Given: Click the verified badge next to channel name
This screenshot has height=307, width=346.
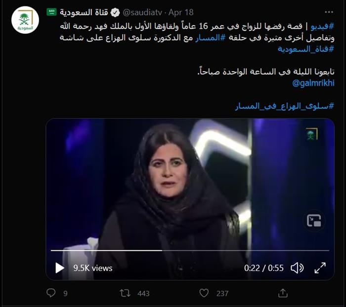Looking at the screenshot, I should [115, 12].
